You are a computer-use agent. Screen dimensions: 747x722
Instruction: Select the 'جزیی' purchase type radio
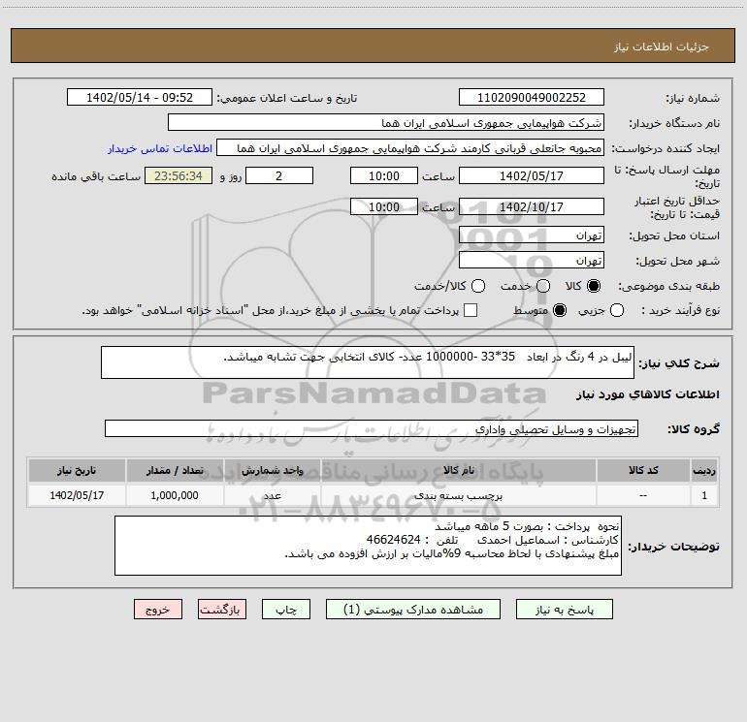pos(616,310)
